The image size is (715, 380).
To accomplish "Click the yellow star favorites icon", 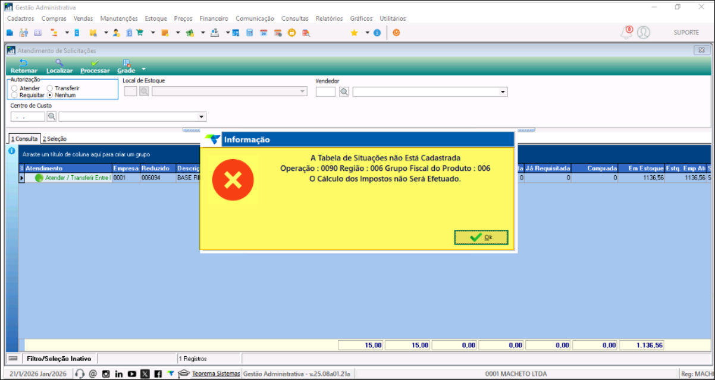I will pyautogui.click(x=354, y=33).
